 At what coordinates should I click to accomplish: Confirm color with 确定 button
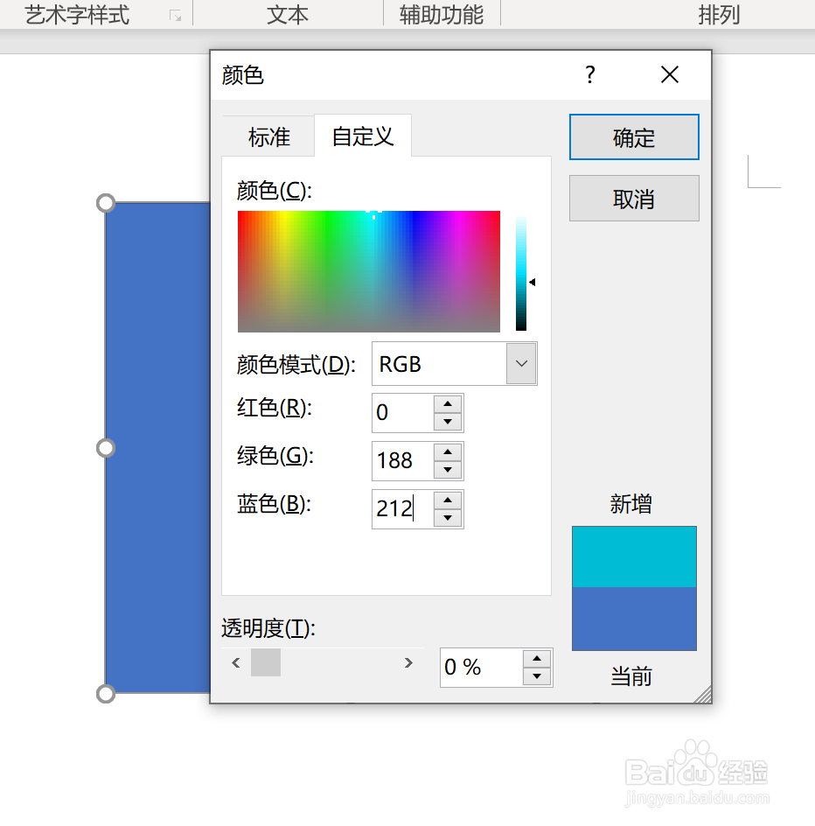tap(634, 137)
